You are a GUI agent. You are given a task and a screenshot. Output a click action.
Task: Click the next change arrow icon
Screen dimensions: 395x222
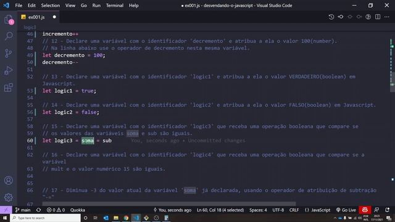pyautogui.click(x=359, y=17)
